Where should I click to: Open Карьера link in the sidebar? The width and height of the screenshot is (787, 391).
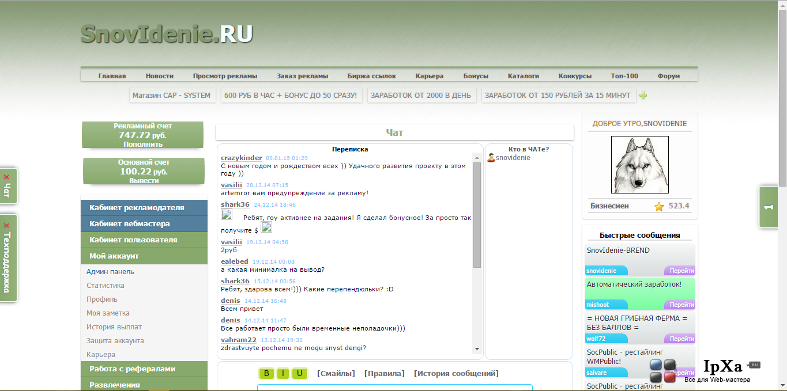(101, 355)
